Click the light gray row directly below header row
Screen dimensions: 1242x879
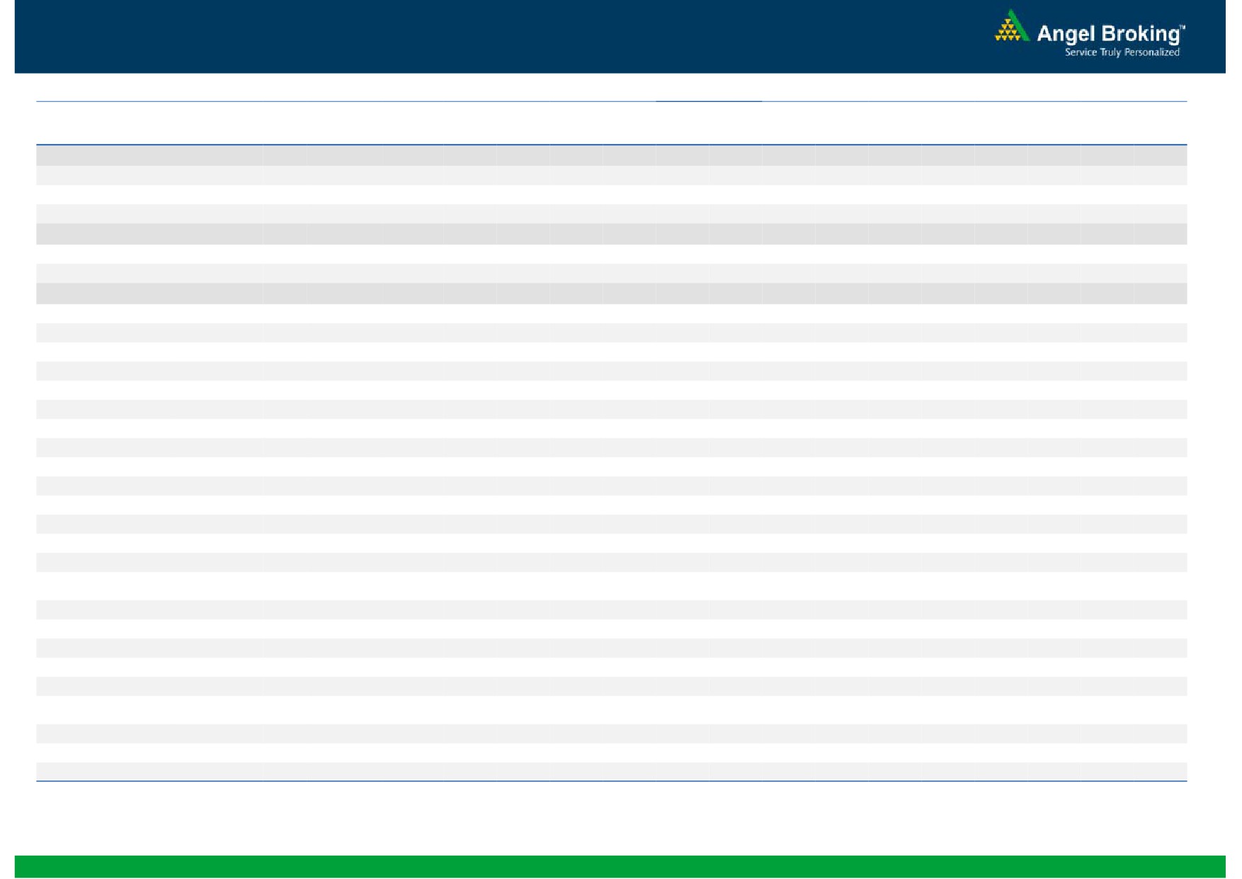point(611,176)
